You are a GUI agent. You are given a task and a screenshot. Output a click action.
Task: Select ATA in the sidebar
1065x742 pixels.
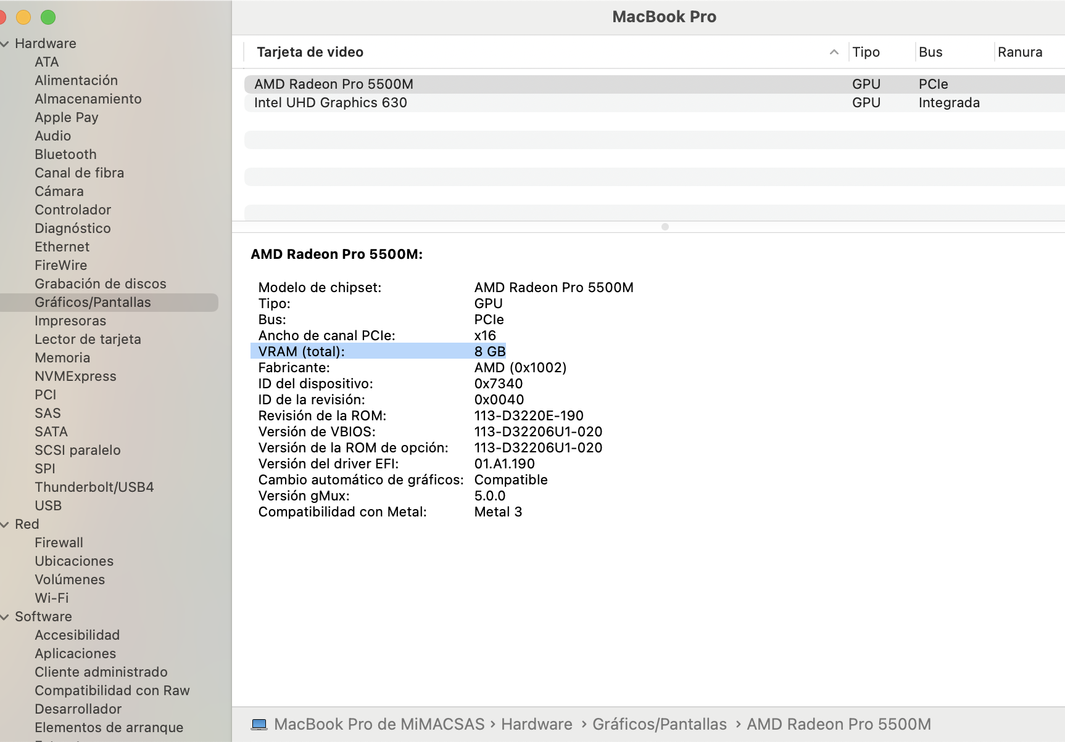point(47,62)
